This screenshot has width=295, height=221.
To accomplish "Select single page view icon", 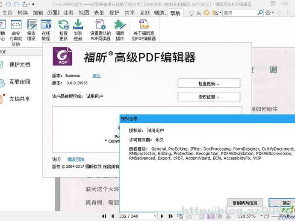I will point(201,216).
